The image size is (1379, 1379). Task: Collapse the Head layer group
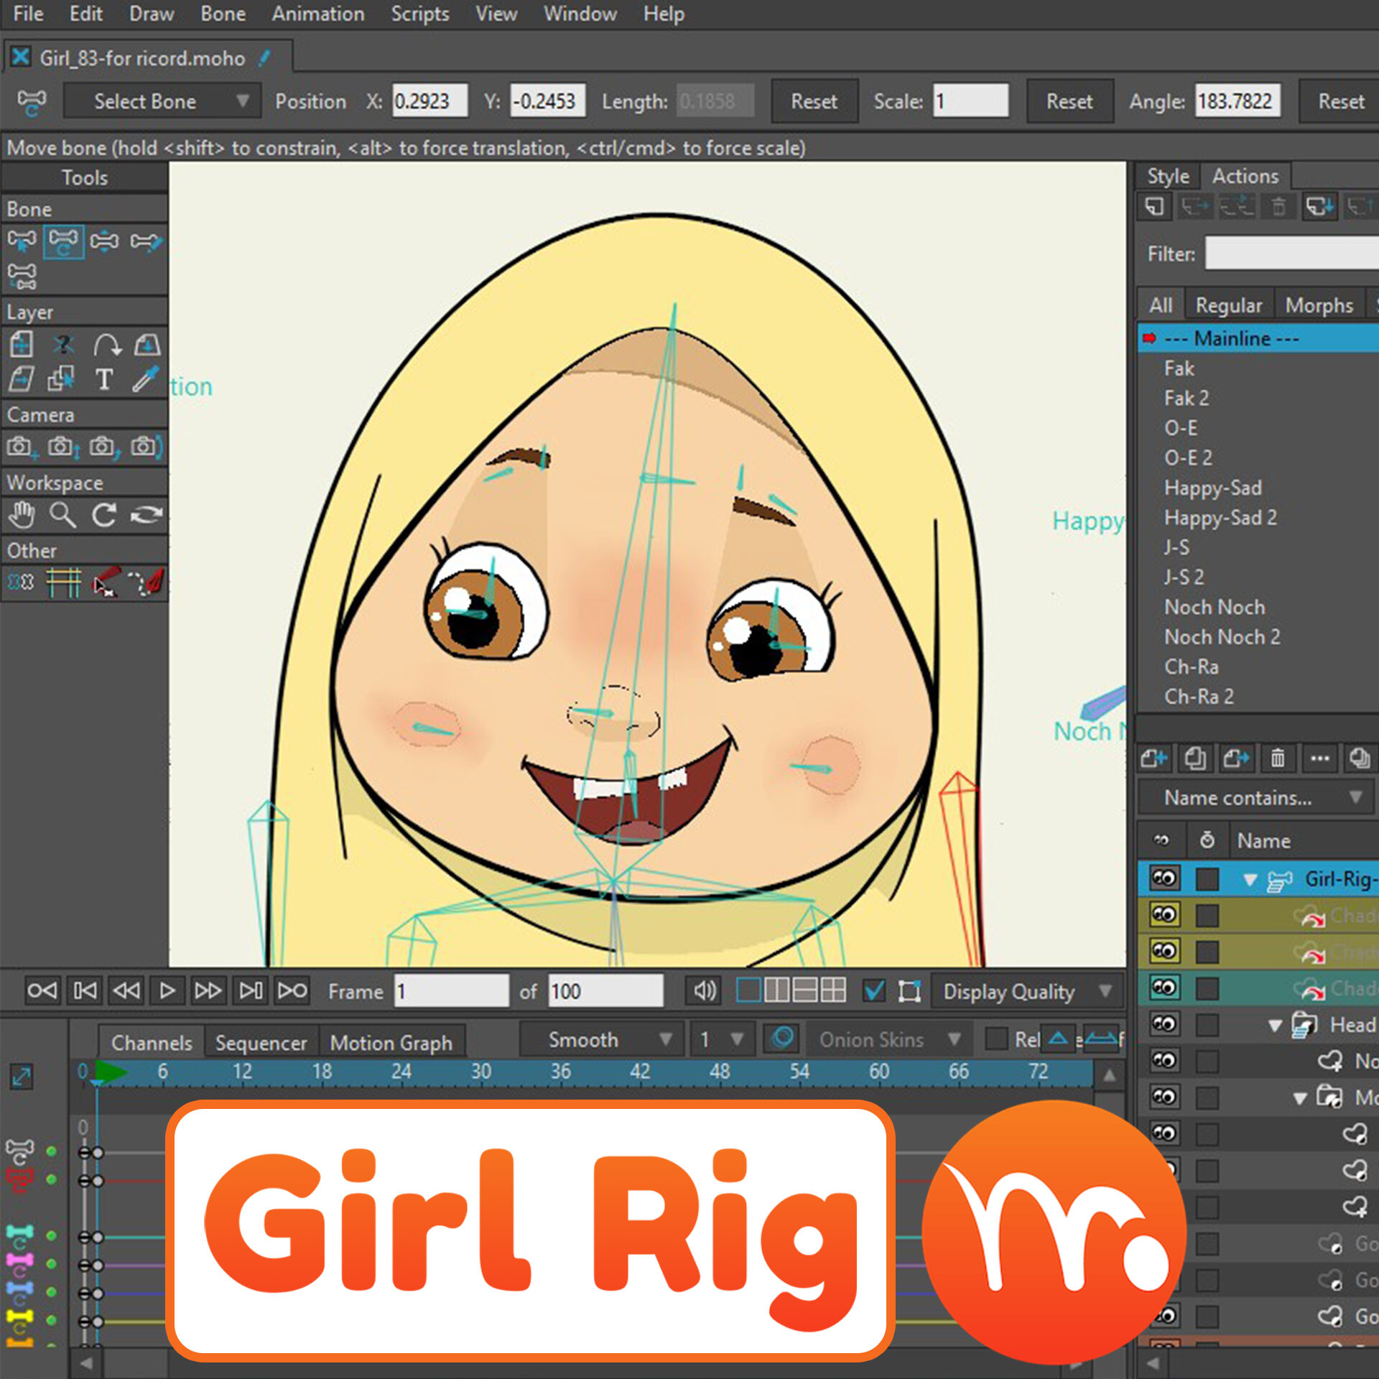(x=1275, y=1025)
